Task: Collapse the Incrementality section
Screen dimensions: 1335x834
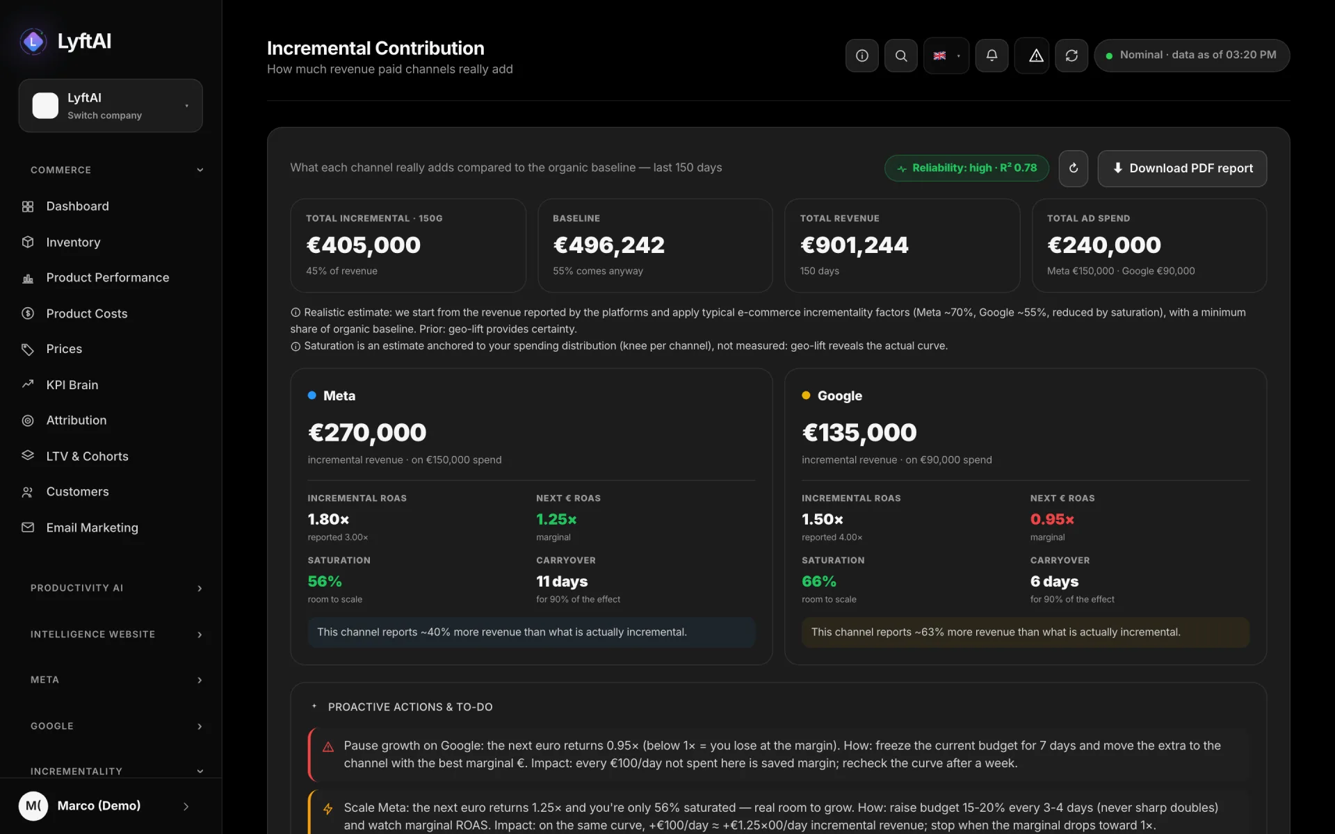Action: coord(115,771)
